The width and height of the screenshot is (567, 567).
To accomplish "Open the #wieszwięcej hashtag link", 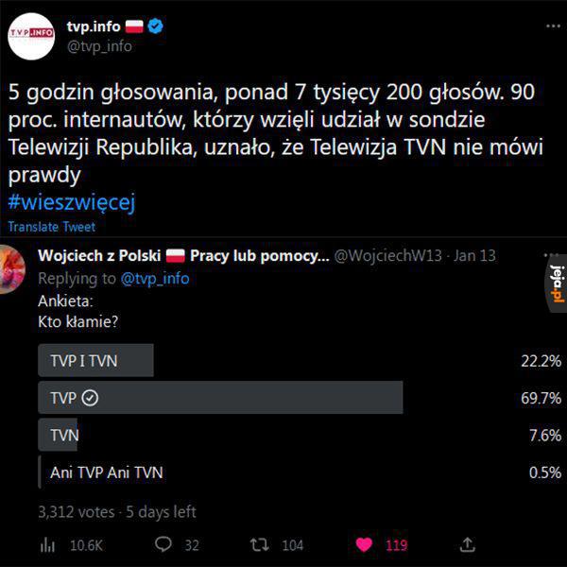I will [x=72, y=202].
